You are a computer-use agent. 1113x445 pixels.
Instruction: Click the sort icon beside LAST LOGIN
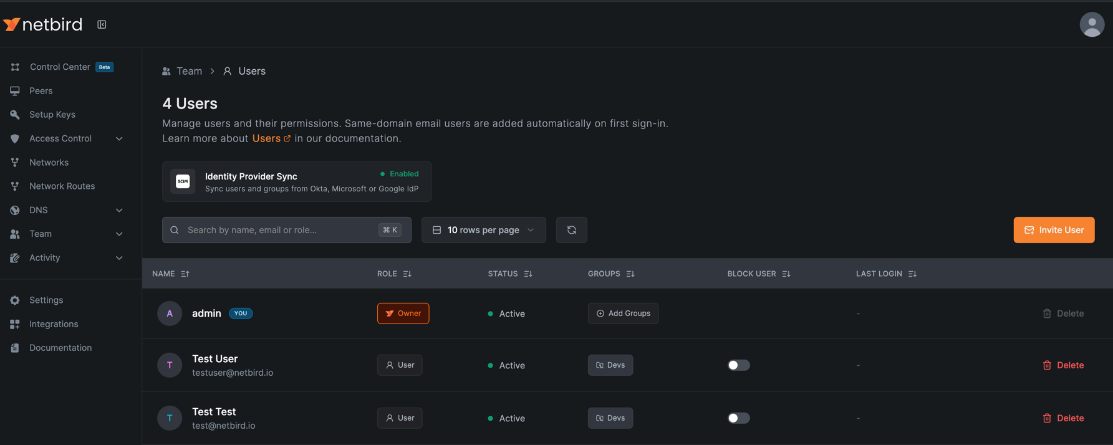point(912,274)
